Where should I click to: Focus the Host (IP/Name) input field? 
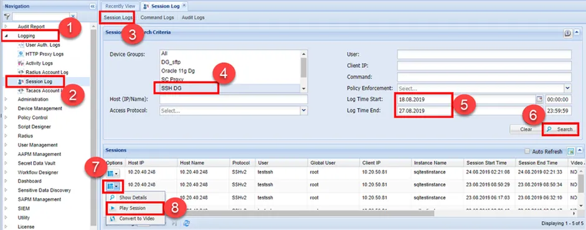click(234, 99)
